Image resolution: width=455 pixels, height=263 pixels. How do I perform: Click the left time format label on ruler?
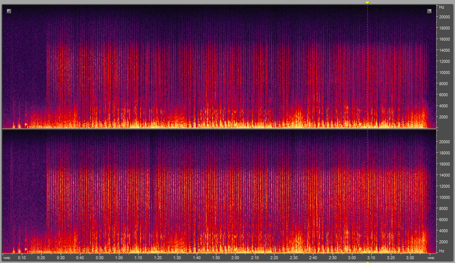tap(7, 258)
